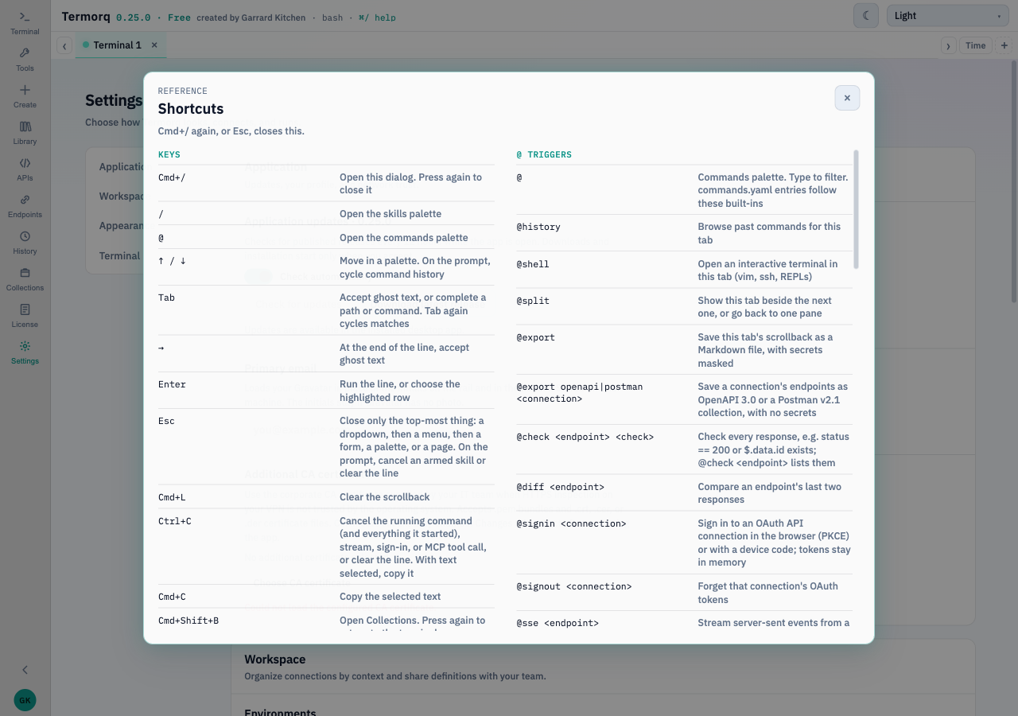Click the Create plus icon in sidebar
The width and height of the screenshot is (1018, 716).
25,95
